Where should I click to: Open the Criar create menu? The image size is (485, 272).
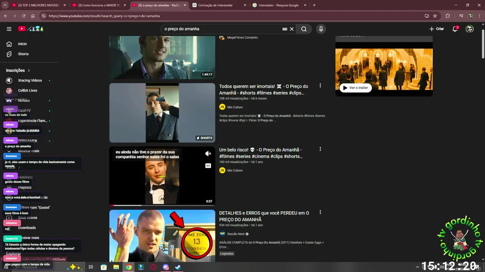coord(436,29)
